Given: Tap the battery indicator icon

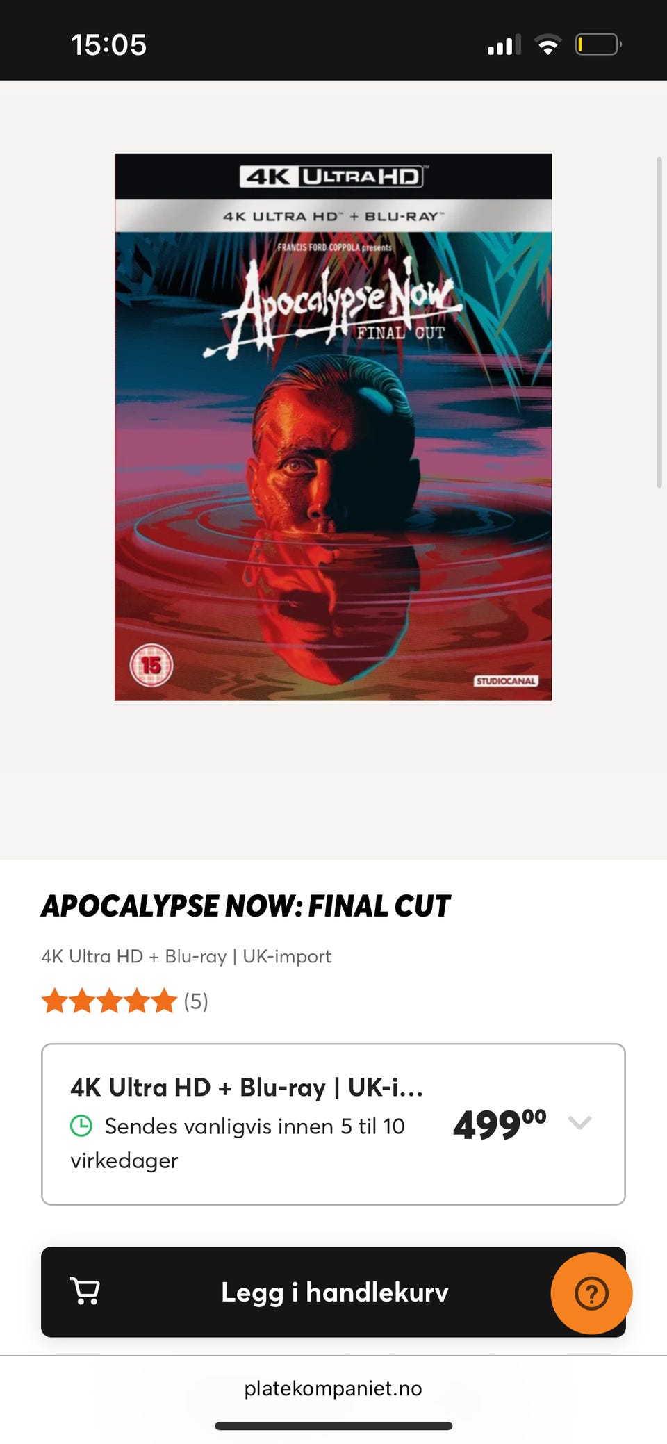Looking at the screenshot, I should point(598,45).
